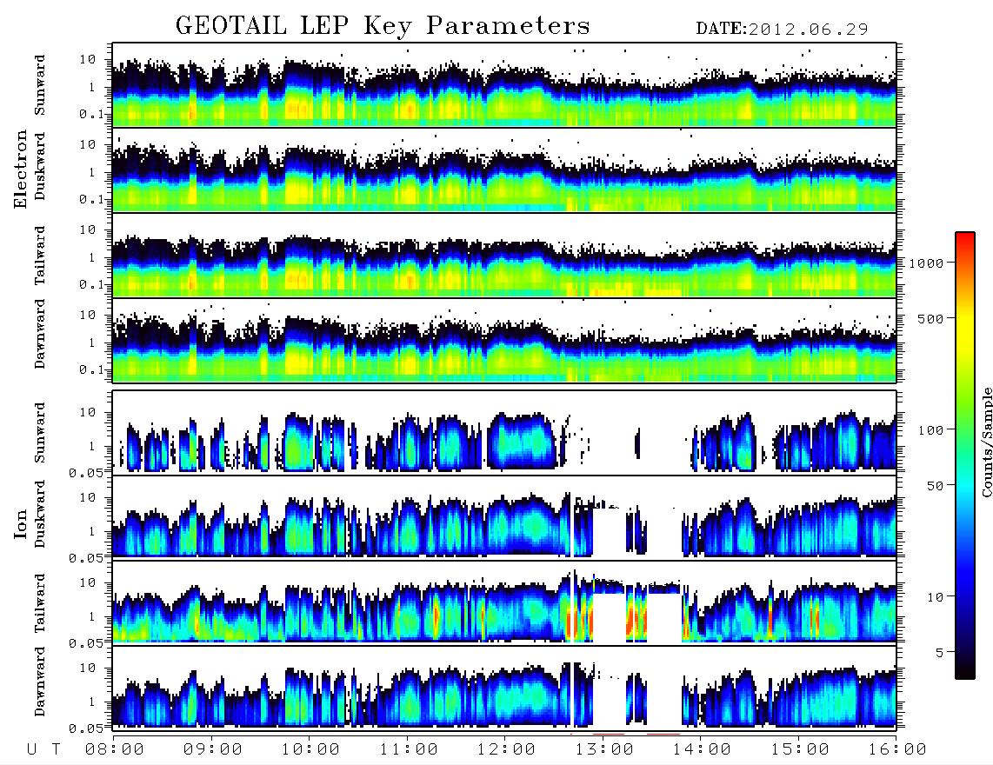Click the "Counts/Sample" color bar title
This screenshot has height=765, width=993.
986,442
